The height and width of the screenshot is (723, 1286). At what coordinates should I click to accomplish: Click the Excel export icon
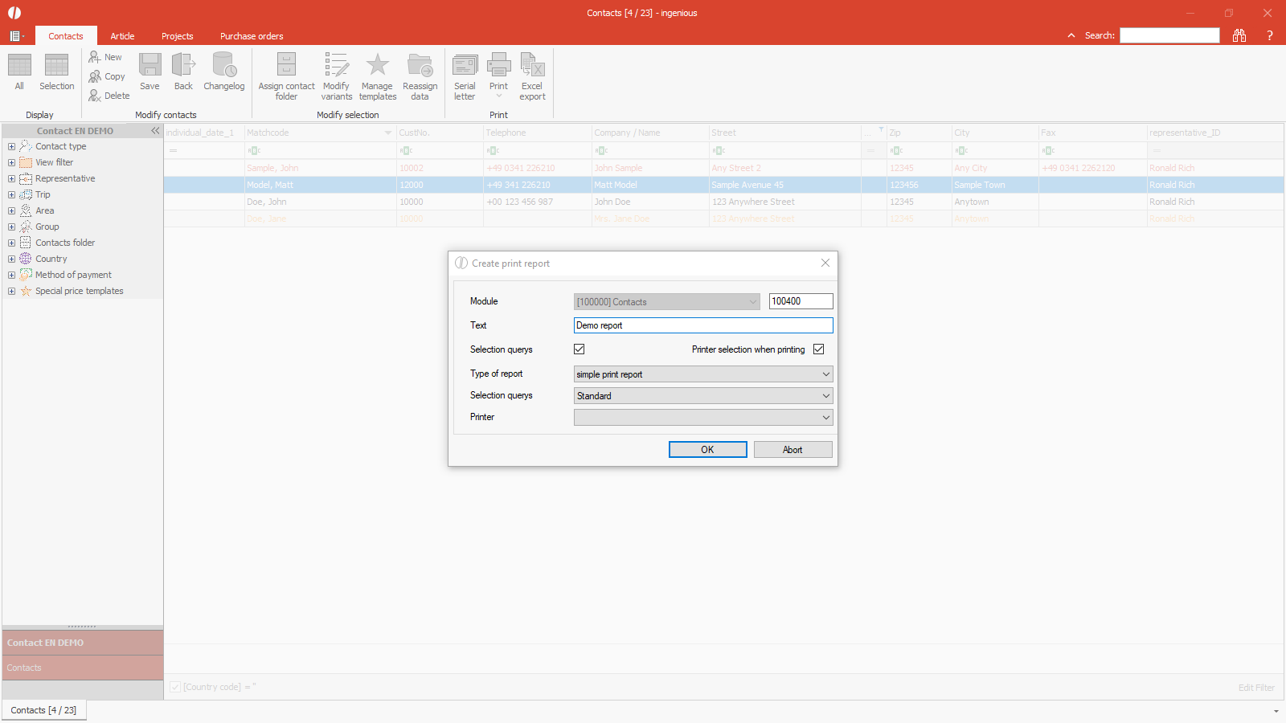point(532,66)
